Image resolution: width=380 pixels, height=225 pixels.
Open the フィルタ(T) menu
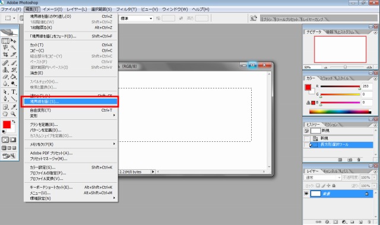point(126,9)
